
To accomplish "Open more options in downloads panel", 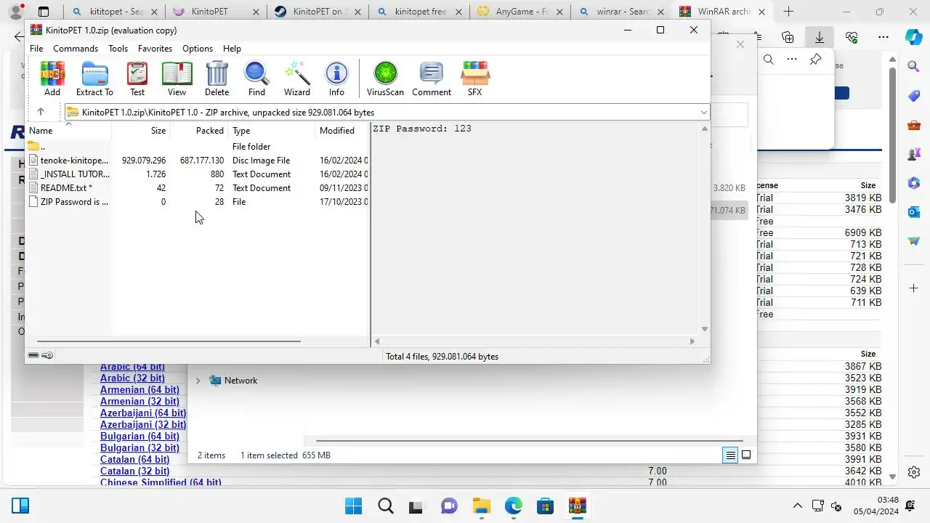I will (792, 60).
